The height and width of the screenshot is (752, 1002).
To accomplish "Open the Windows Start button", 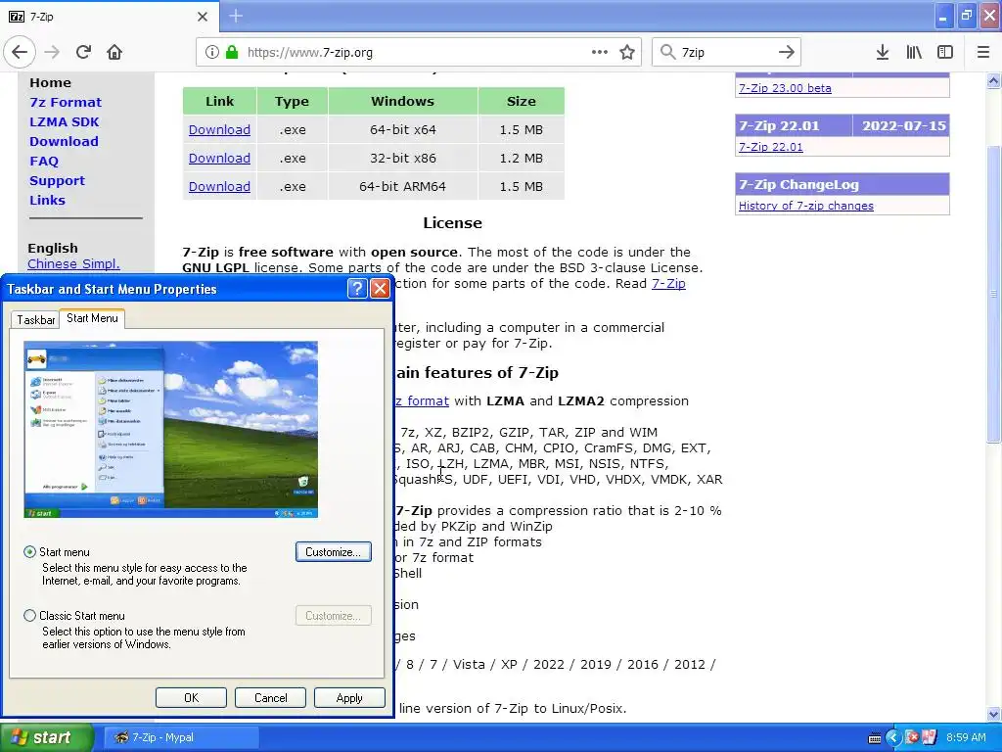I will pyautogui.click(x=46, y=737).
